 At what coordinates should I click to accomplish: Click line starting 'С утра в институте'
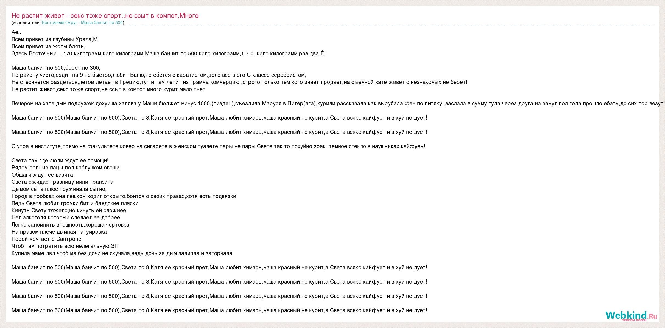tap(218, 146)
